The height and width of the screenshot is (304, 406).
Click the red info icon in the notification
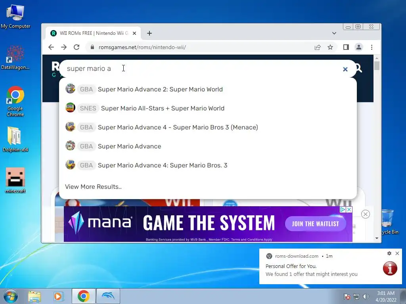[390, 268]
